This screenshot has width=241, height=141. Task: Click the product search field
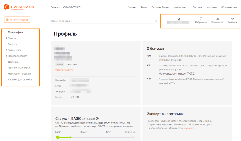(x=101, y=21)
